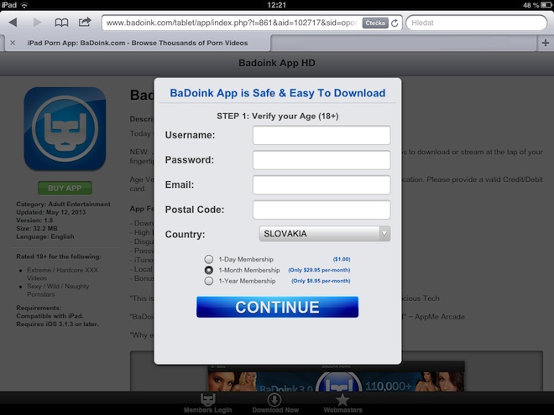Tap the Badoink app logo icon
Viewport: 554px width, 415px height.
65,129
